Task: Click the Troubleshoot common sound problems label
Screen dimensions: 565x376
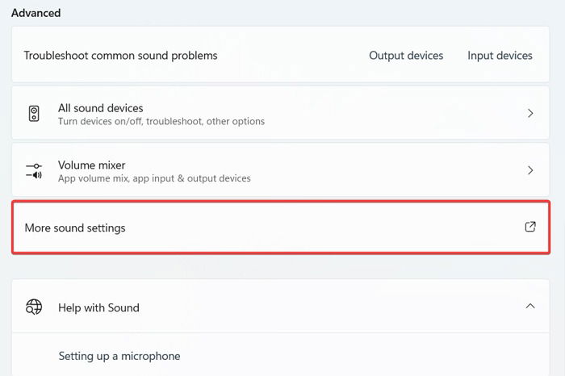Action: [121, 56]
